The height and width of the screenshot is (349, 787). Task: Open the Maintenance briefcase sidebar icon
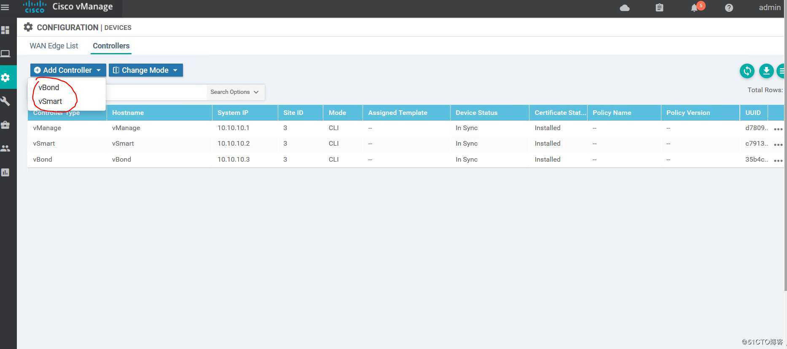(5, 125)
